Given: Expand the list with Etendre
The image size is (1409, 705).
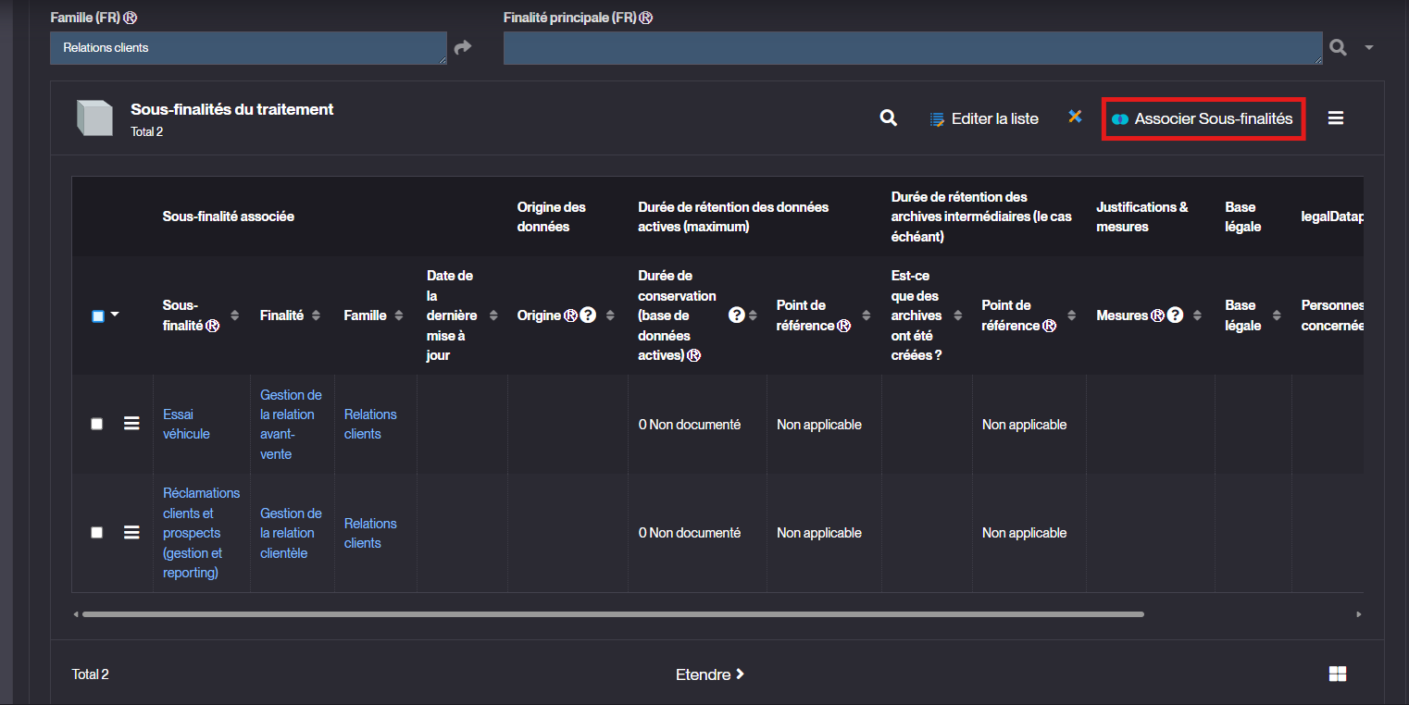Looking at the screenshot, I should pos(709,674).
